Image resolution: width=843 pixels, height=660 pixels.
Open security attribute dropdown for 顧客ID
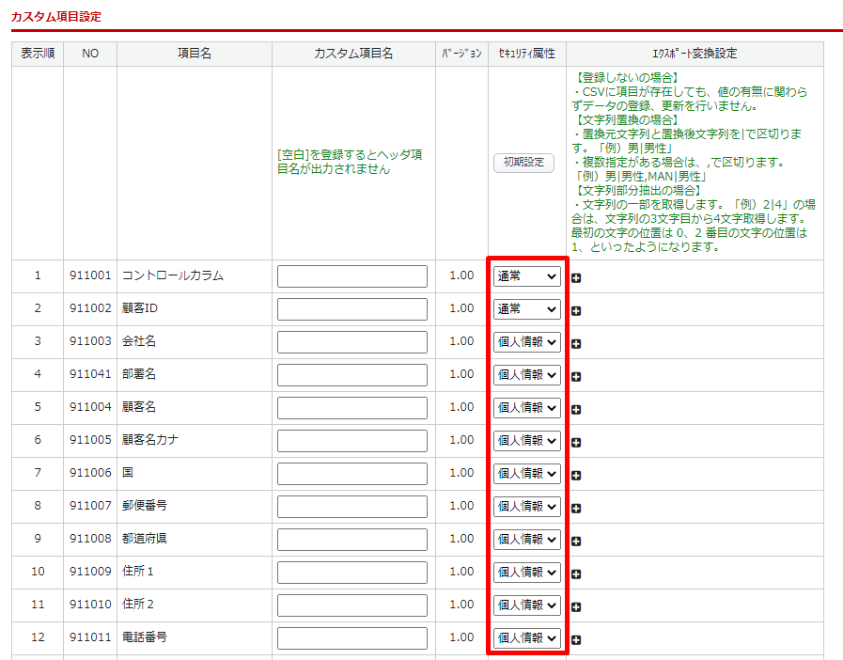point(526,309)
